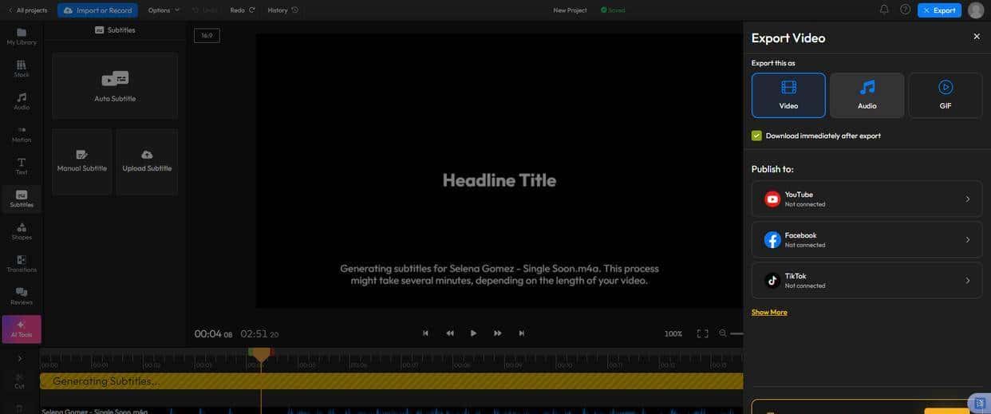Open the Stock media sidebar icon
The width and height of the screenshot is (991, 414).
[22, 68]
